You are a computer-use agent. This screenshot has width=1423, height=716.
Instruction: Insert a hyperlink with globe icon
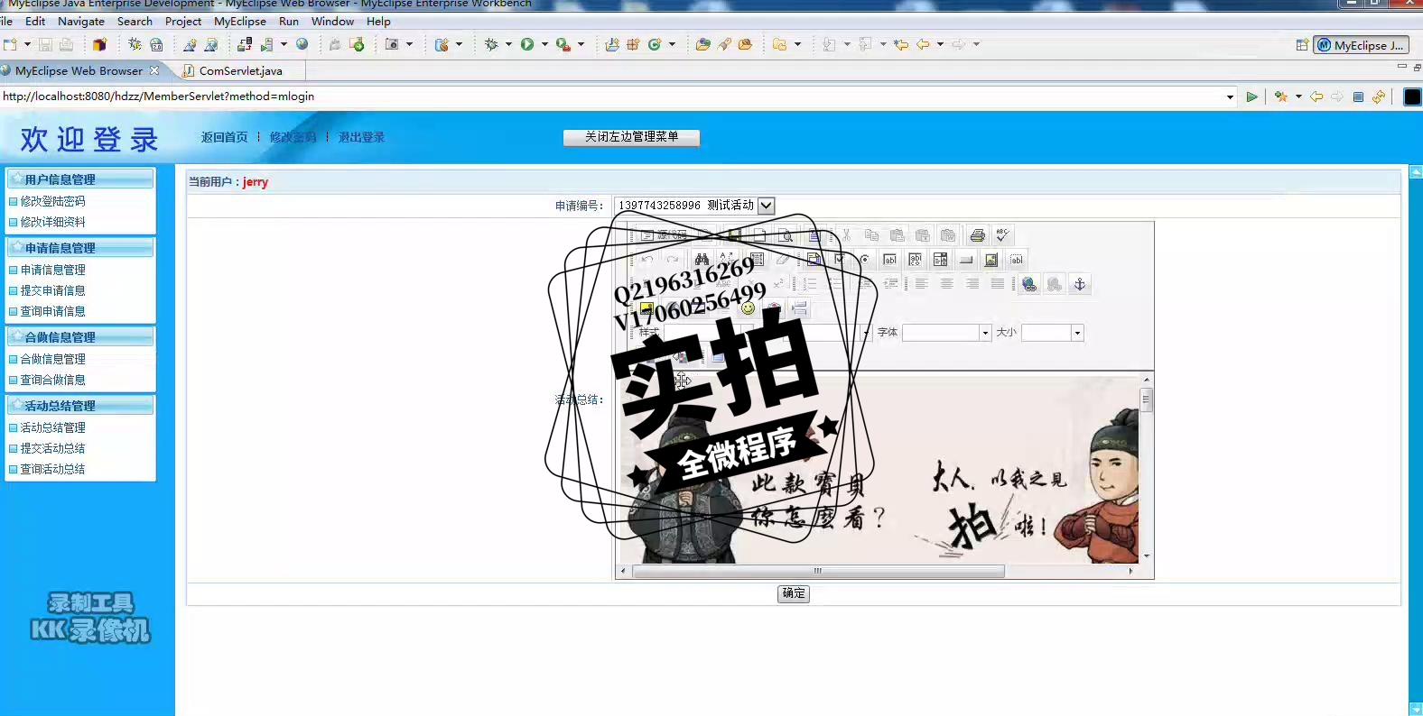point(1029,284)
